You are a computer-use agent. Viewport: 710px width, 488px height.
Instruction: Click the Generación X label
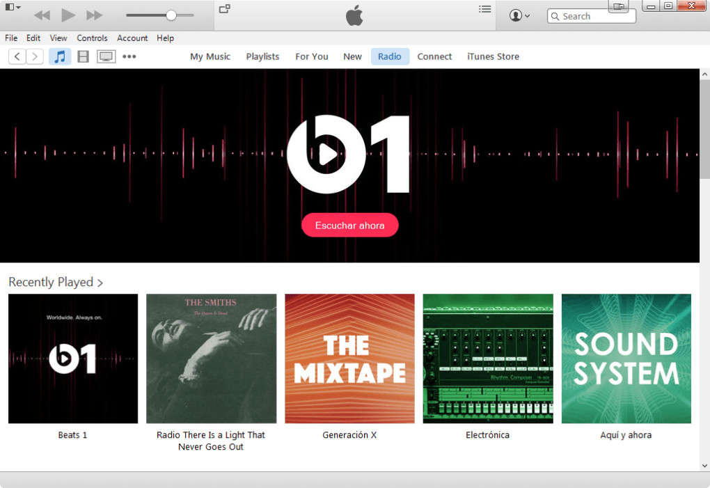click(x=349, y=435)
